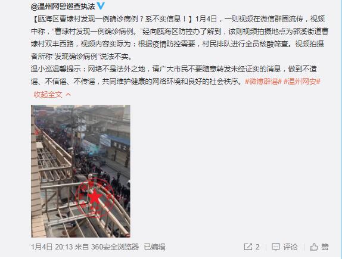This screenshot has width=342, height=259.
Task: Click the bracketed headline about 曹埭村
Action: 113,19
